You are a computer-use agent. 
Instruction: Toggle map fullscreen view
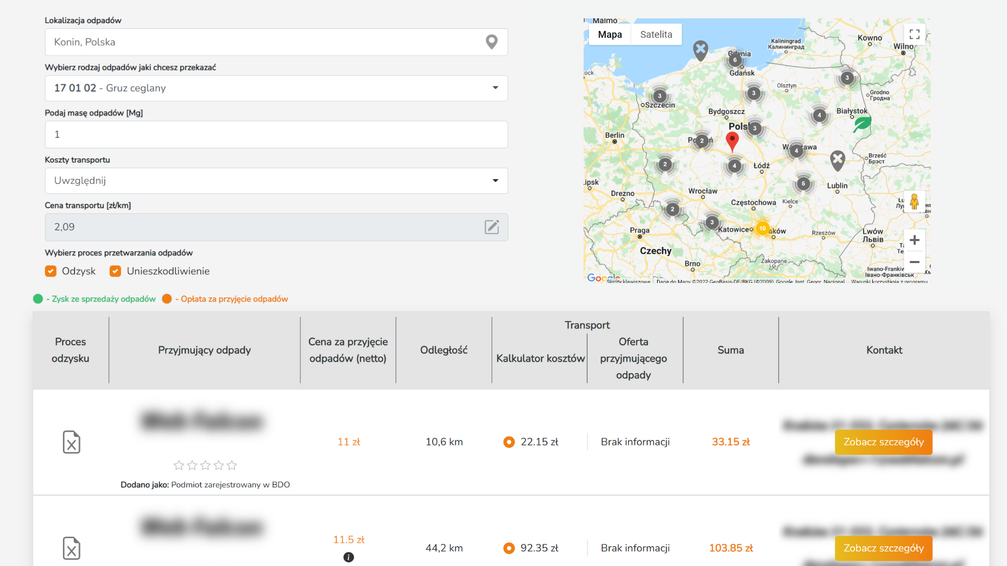pos(915,34)
